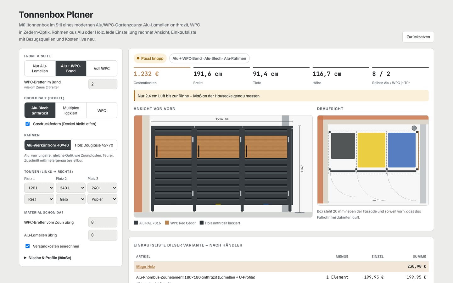Click the Fallrohr circle in top view
The height and width of the screenshot is (283, 453).
(x=414, y=128)
